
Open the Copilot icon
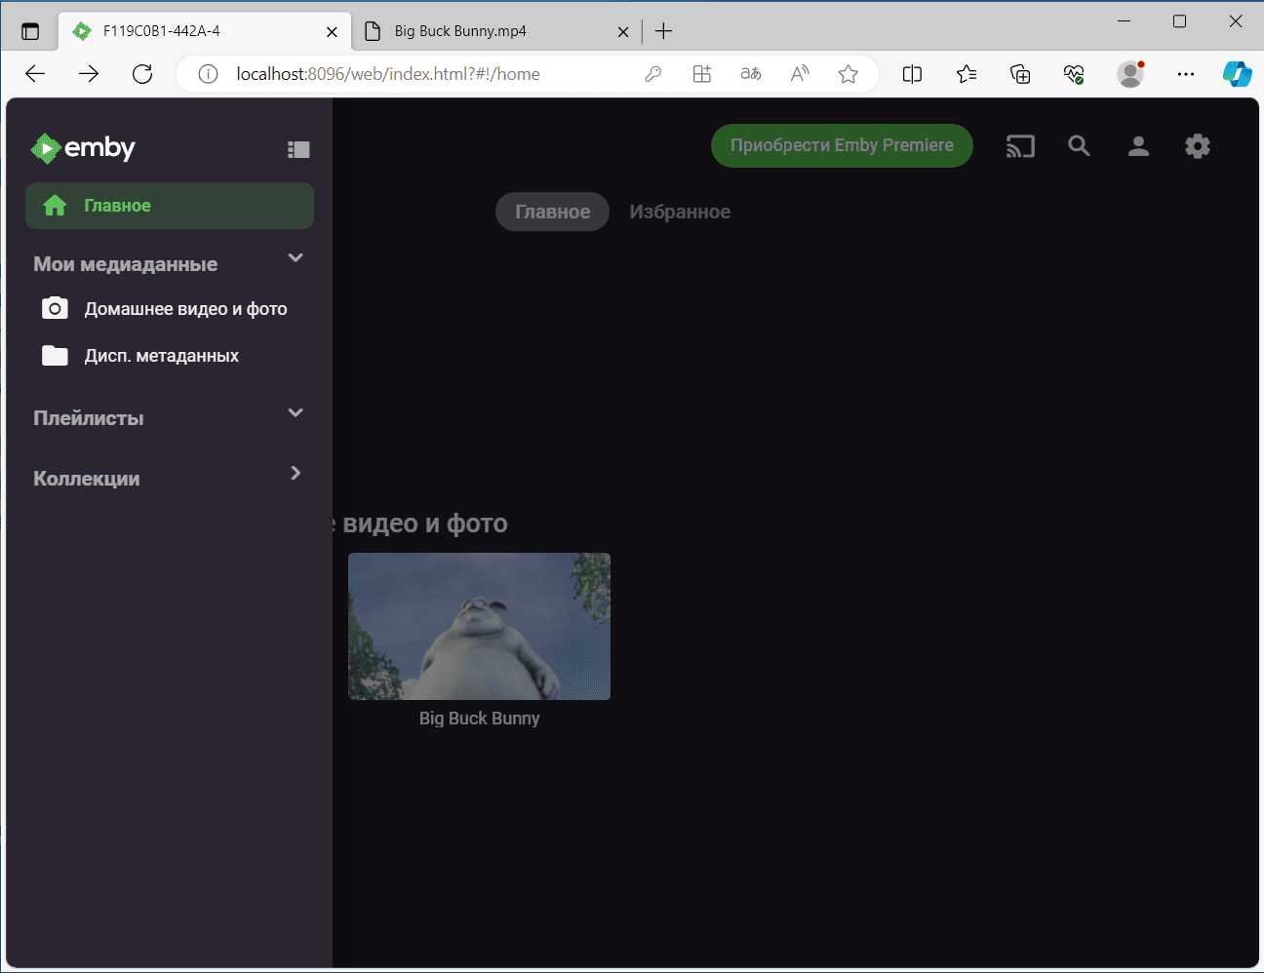coord(1238,74)
